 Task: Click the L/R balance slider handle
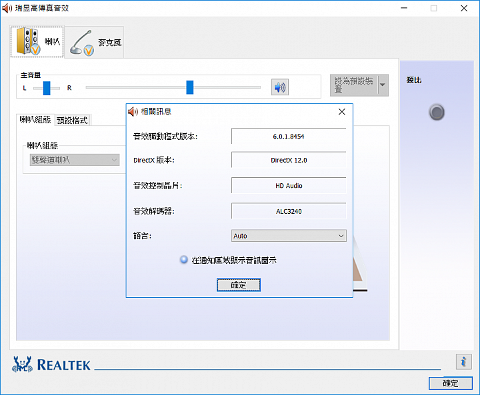(x=47, y=88)
